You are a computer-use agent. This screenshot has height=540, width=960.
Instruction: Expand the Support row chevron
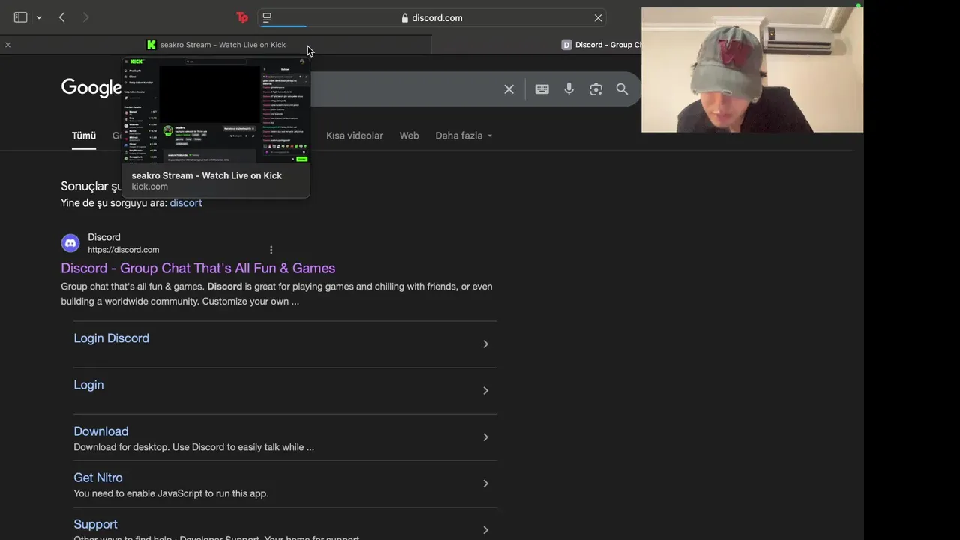pos(485,529)
